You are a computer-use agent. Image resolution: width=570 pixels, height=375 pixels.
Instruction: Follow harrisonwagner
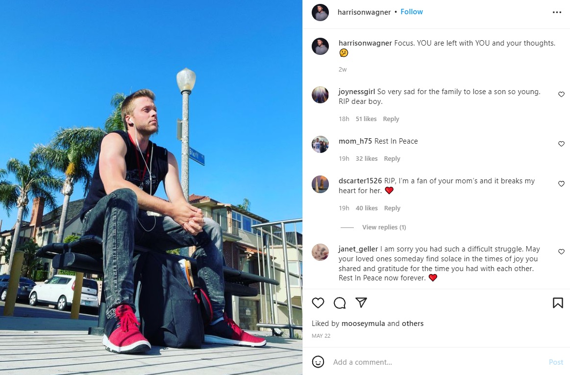click(x=412, y=12)
